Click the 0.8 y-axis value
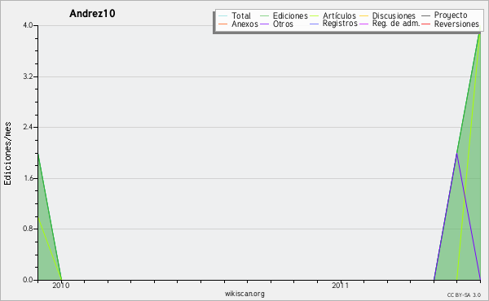Image resolution: width=489 pixels, height=301 pixels. [28, 229]
